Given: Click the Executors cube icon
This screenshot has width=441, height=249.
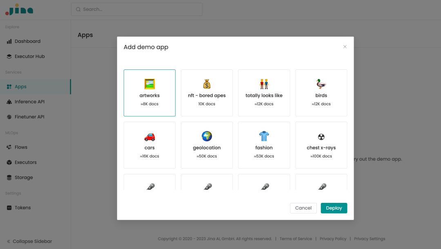Looking at the screenshot, I should [x=9, y=162].
